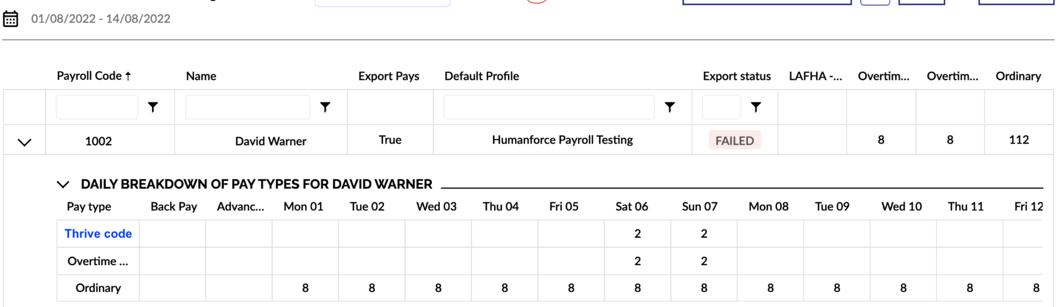Click the Export status filter funnel icon
The height and width of the screenshot is (307, 1060).
coord(756,107)
